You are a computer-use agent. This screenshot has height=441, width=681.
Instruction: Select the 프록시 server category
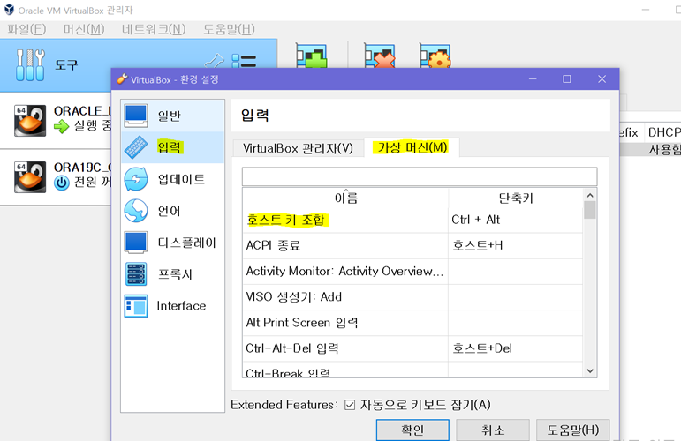(172, 274)
